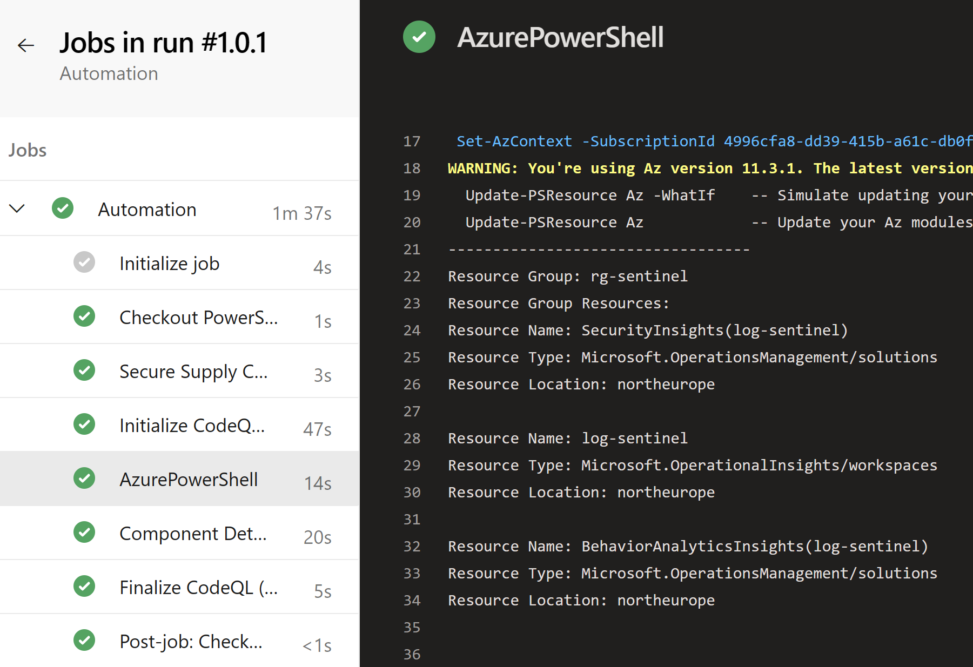973x667 pixels.
Task: Click log line number 32
Action: (x=412, y=547)
